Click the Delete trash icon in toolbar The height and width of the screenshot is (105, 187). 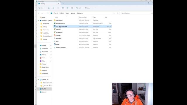(x=72, y=8)
